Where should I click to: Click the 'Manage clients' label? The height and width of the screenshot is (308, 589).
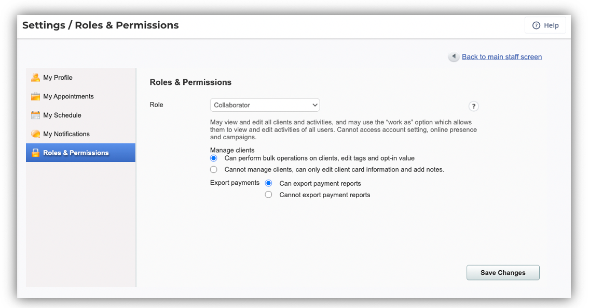click(232, 150)
